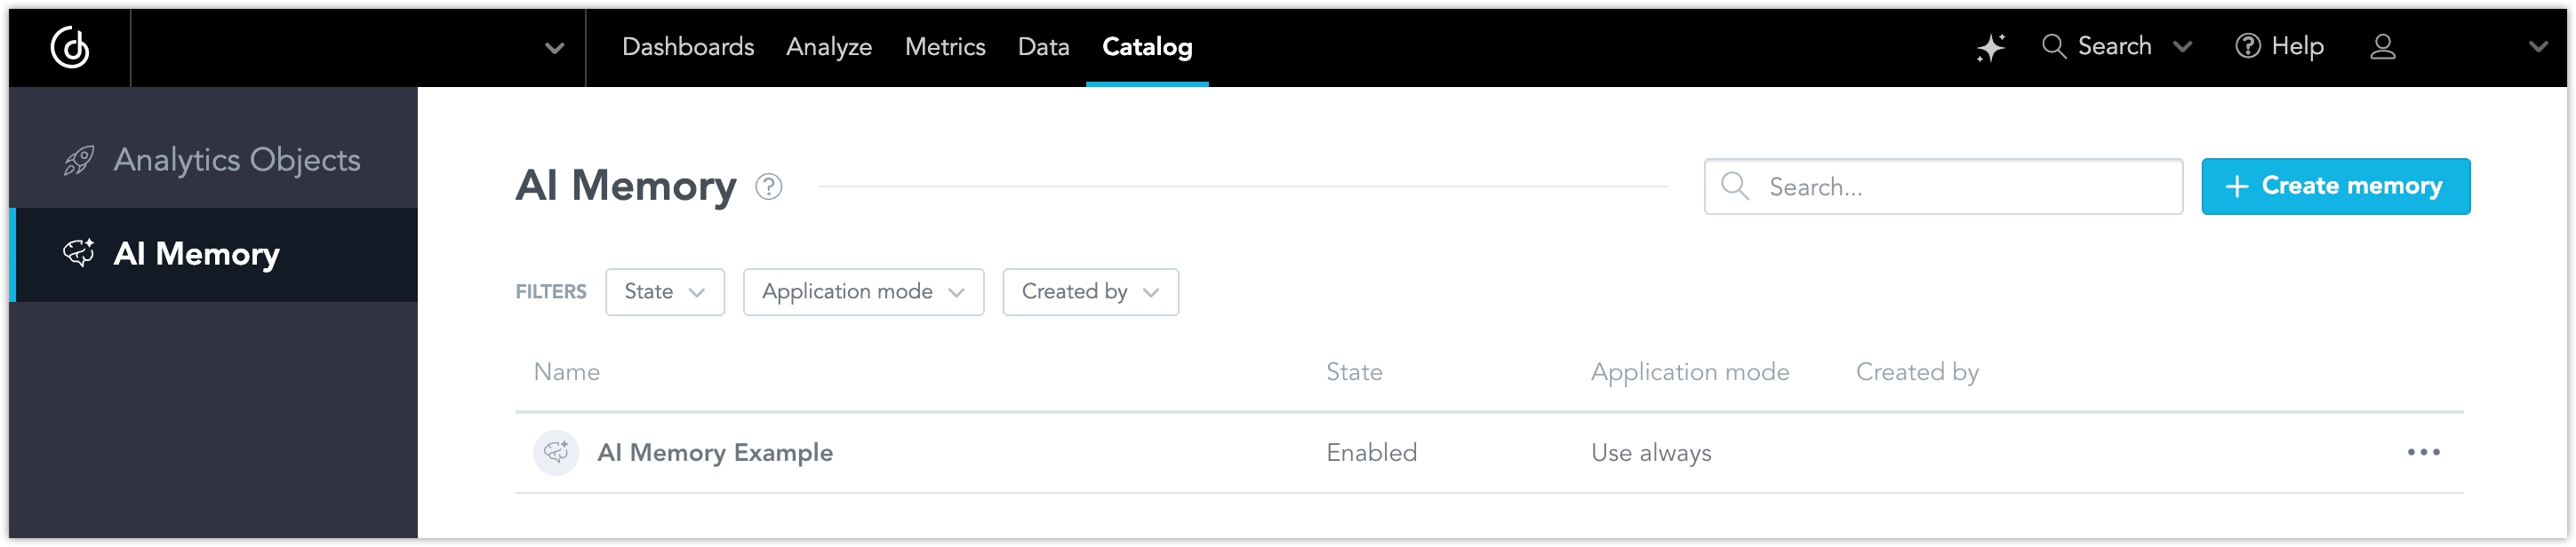Click the GoodData logo icon
This screenshot has height=547, width=2576.
click(x=70, y=46)
